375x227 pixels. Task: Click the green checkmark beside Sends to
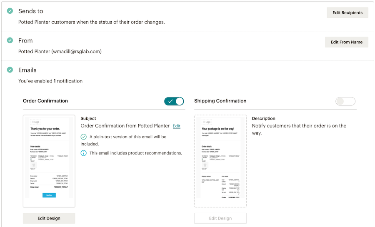pyautogui.click(x=10, y=11)
